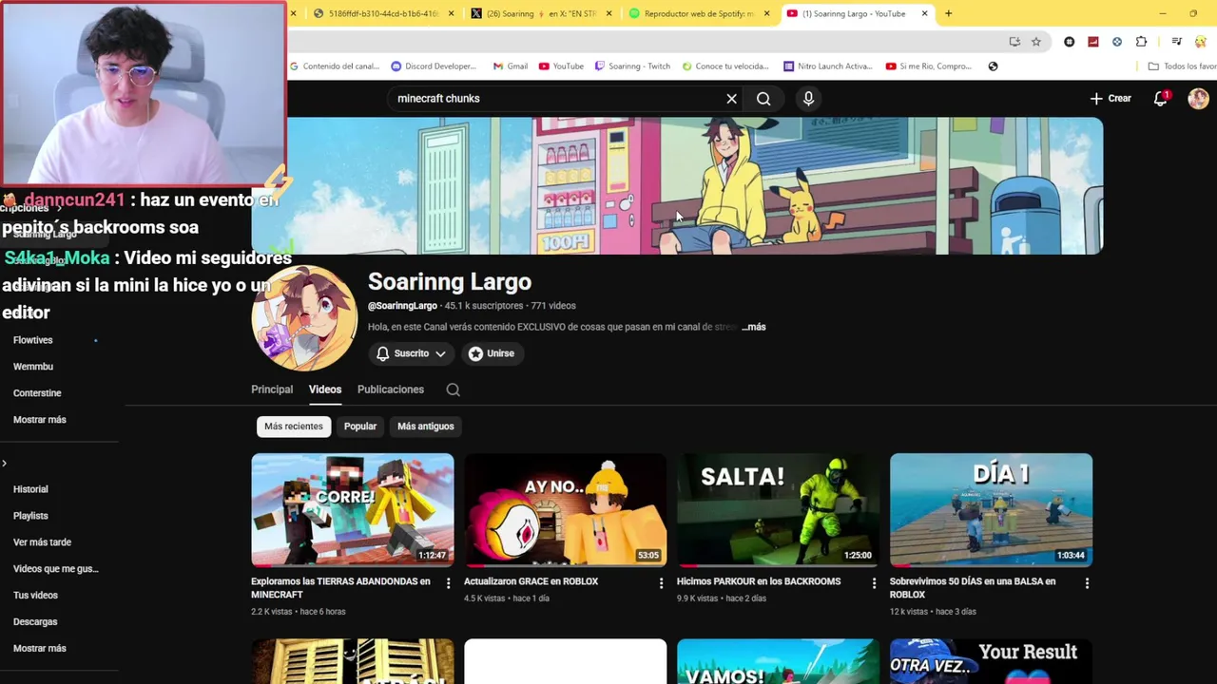Click 'Sobrevivimos 50 DÍAS en una BALSA' title
The height and width of the screenshot is (684, 1217).
(973, 588)
